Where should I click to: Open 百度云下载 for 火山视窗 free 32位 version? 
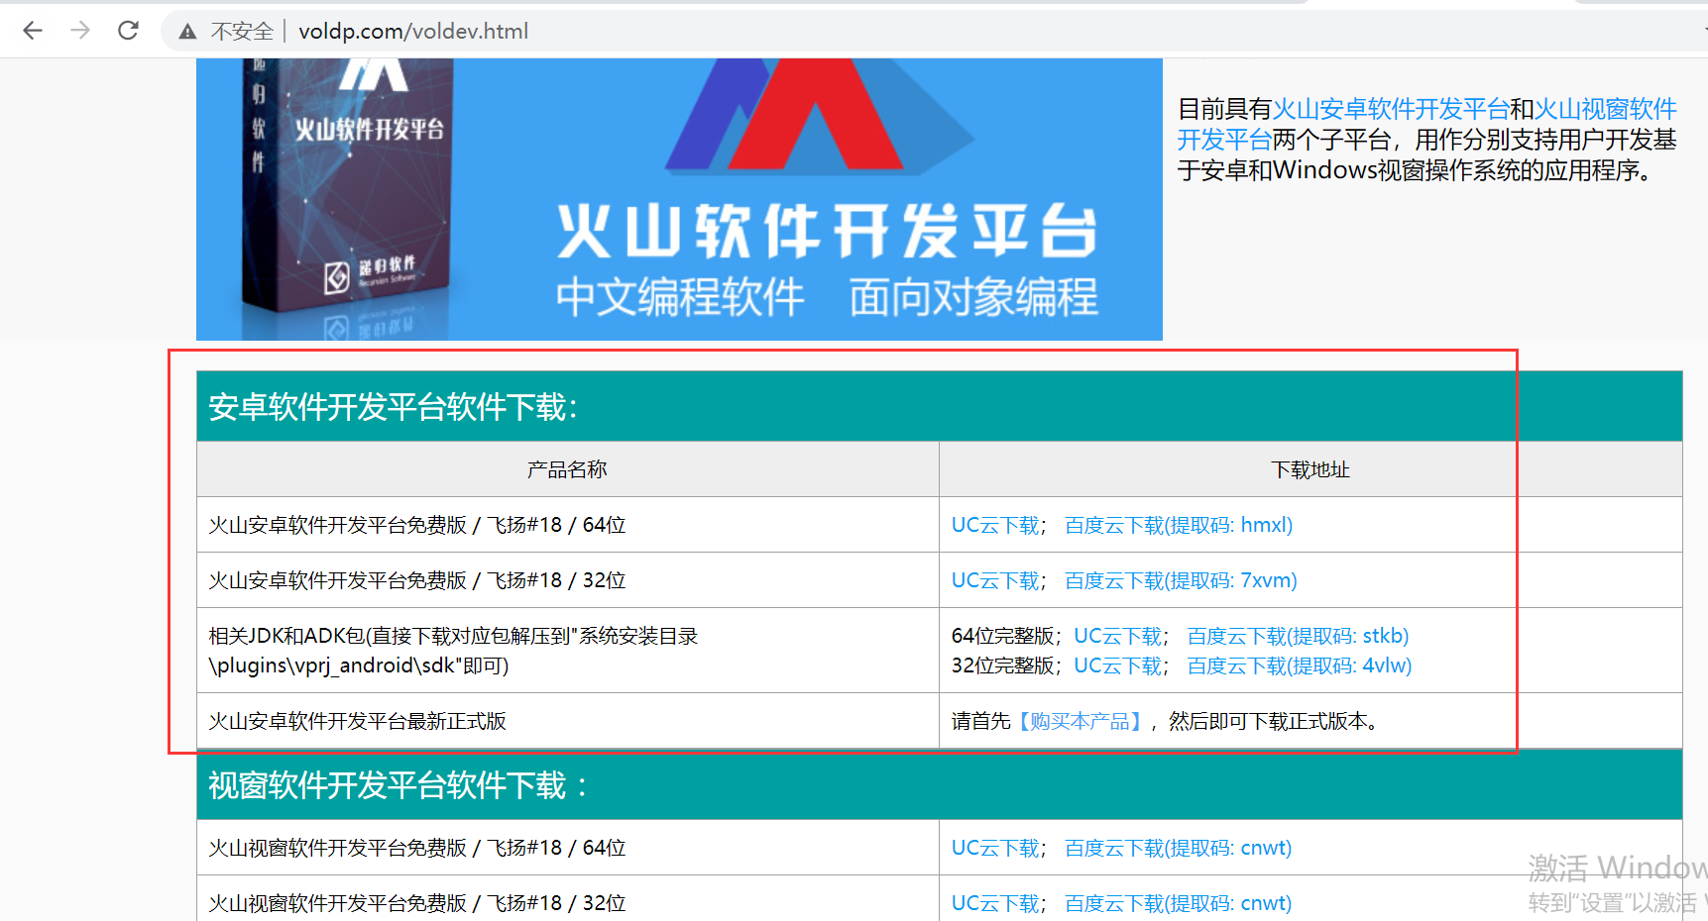1178,903
